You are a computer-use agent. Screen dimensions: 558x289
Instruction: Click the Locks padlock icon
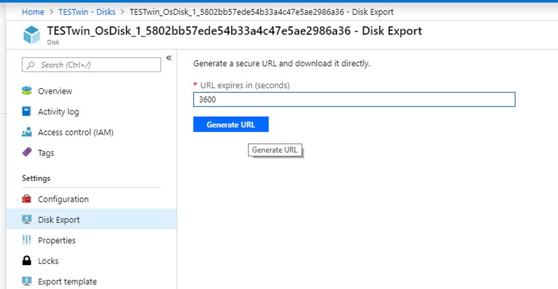click(27, 261)
